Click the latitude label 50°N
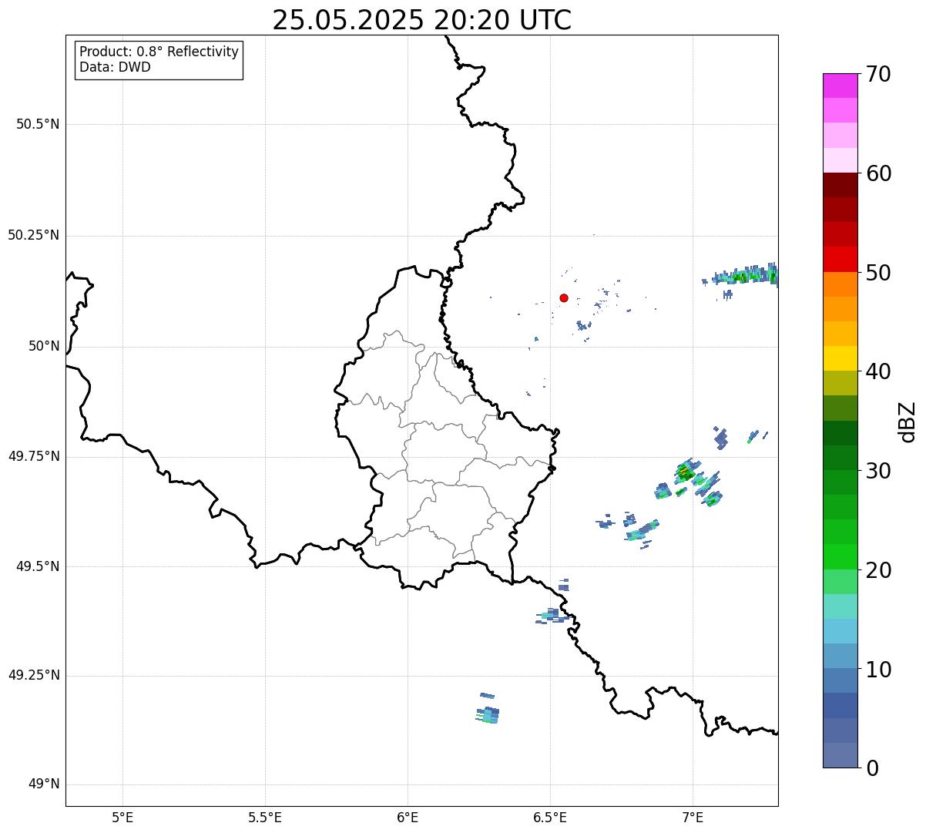Image resolution: width=926 pixels, height=833 pixels. tap(44, 346)
